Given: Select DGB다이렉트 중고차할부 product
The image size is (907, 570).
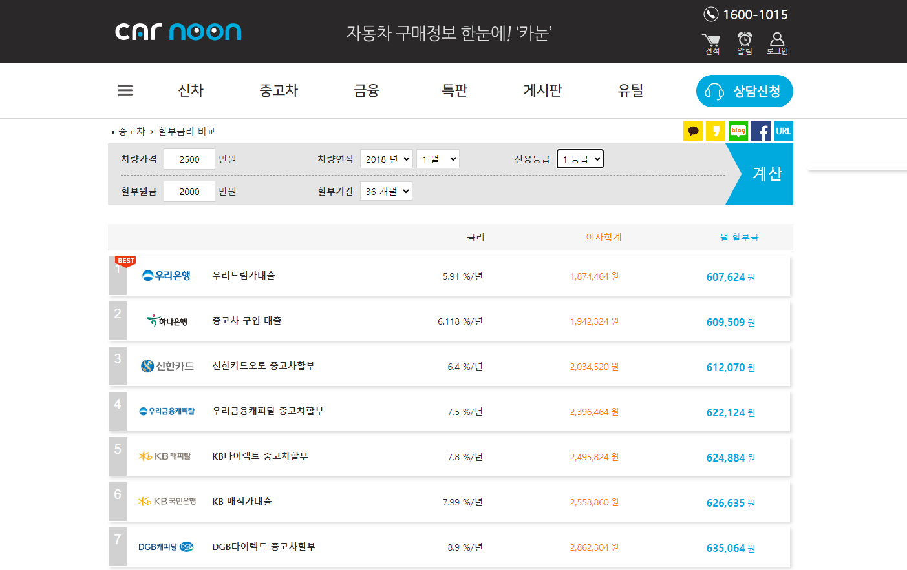Looking at the screenshot, I should (264, 546).
